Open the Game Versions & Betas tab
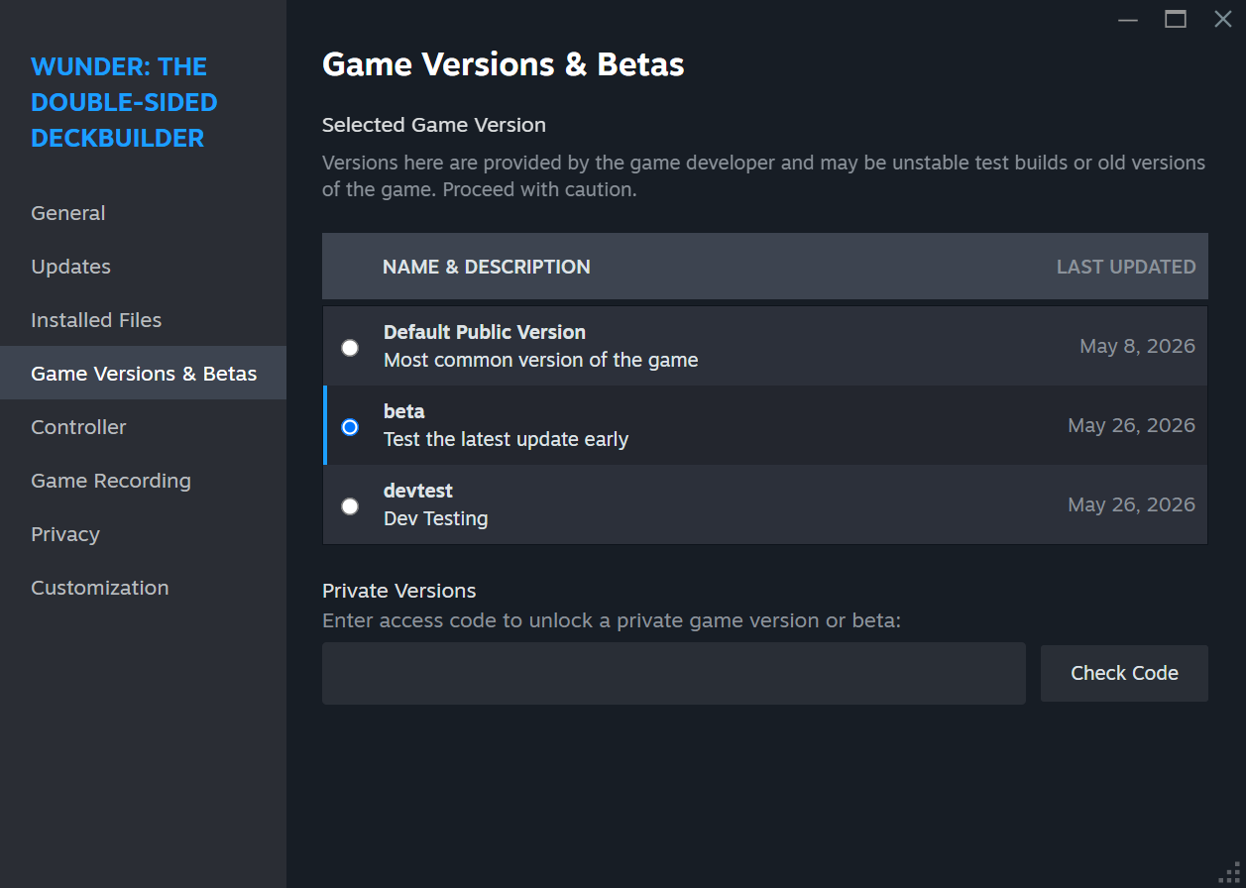 [x=143, y=374]
